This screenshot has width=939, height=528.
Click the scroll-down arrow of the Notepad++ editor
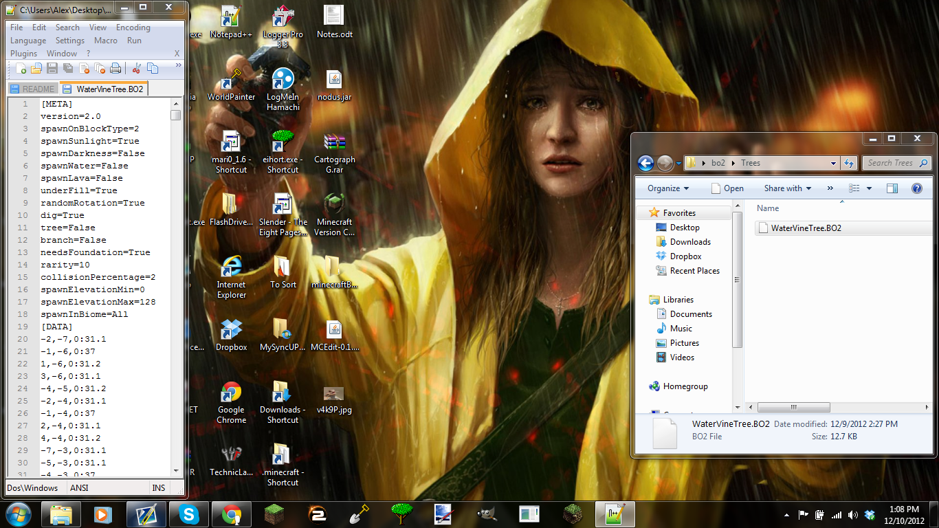176,471
